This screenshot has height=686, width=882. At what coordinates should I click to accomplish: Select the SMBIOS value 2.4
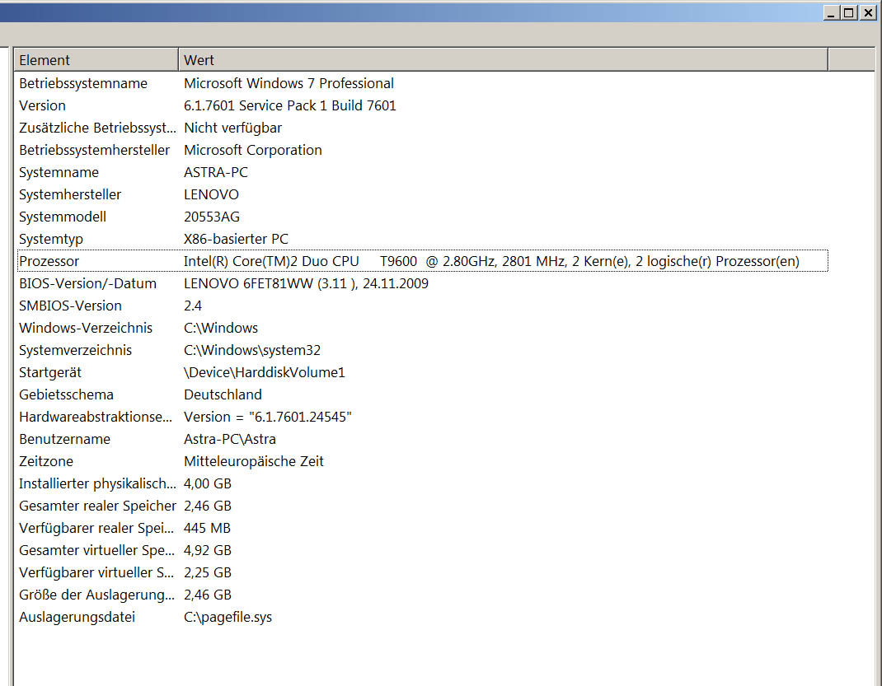pyautogui.click(x=193, y=306)
